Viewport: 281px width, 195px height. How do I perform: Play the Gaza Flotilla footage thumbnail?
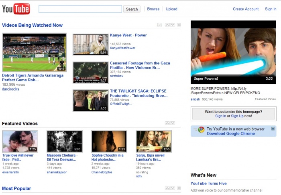(x=90, y=72)
